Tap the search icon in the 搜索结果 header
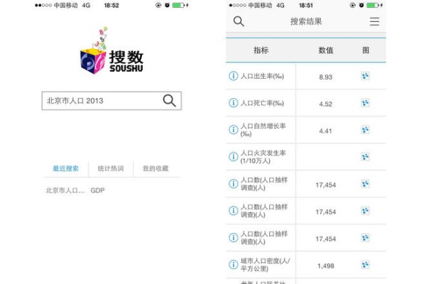 pyautogui.click(x=239, y=21)
